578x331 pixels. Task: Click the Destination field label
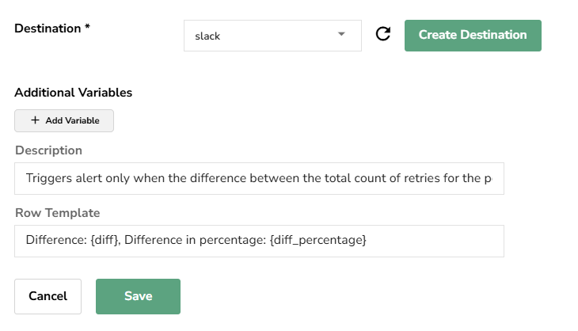coord(48,29)
